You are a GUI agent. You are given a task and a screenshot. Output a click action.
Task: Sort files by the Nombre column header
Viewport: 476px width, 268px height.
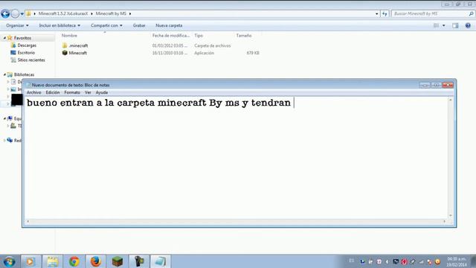69,36
